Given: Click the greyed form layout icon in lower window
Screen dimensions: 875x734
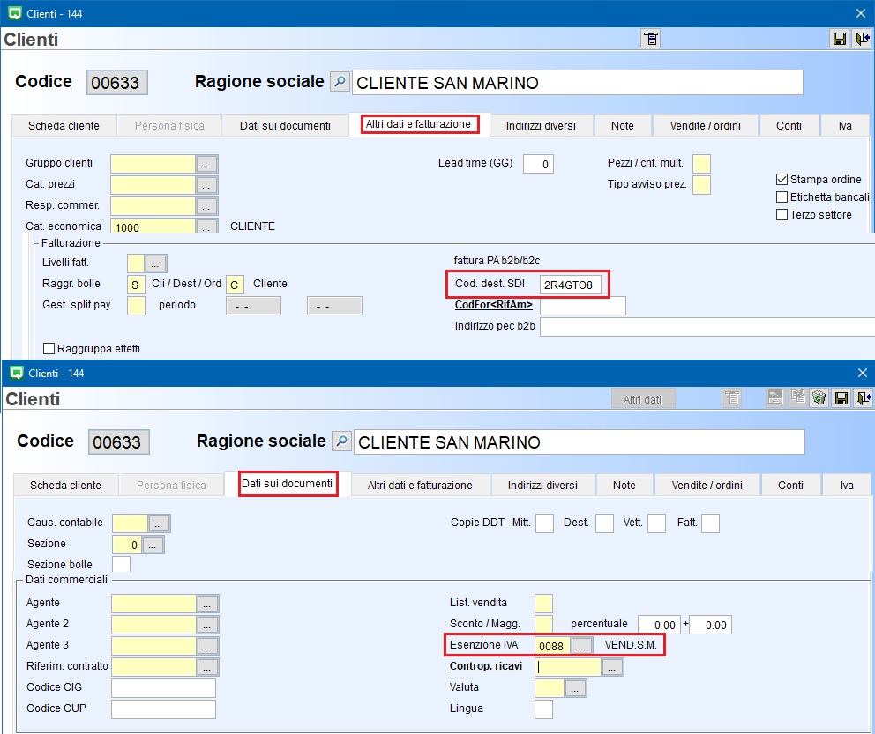Looking at the screenshot, I should click(733, 398).
